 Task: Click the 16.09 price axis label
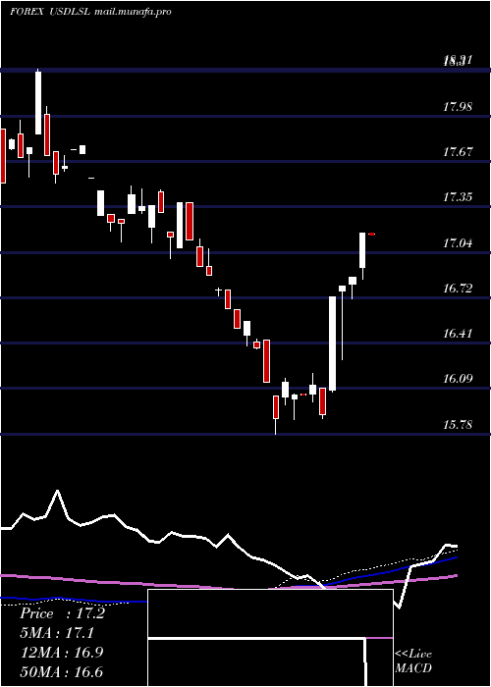[458, 379]
